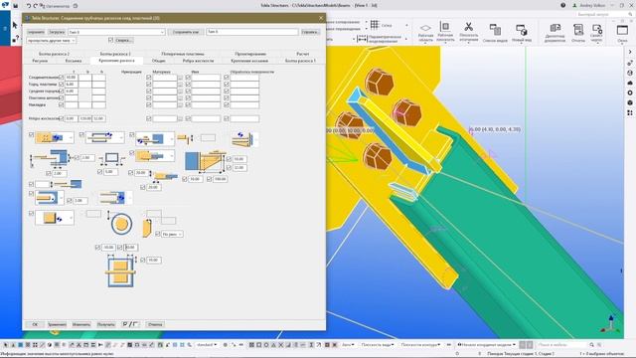Viewport: 636px width, 358px height.
Task: Click the help question mark icon
Action: 563,6
